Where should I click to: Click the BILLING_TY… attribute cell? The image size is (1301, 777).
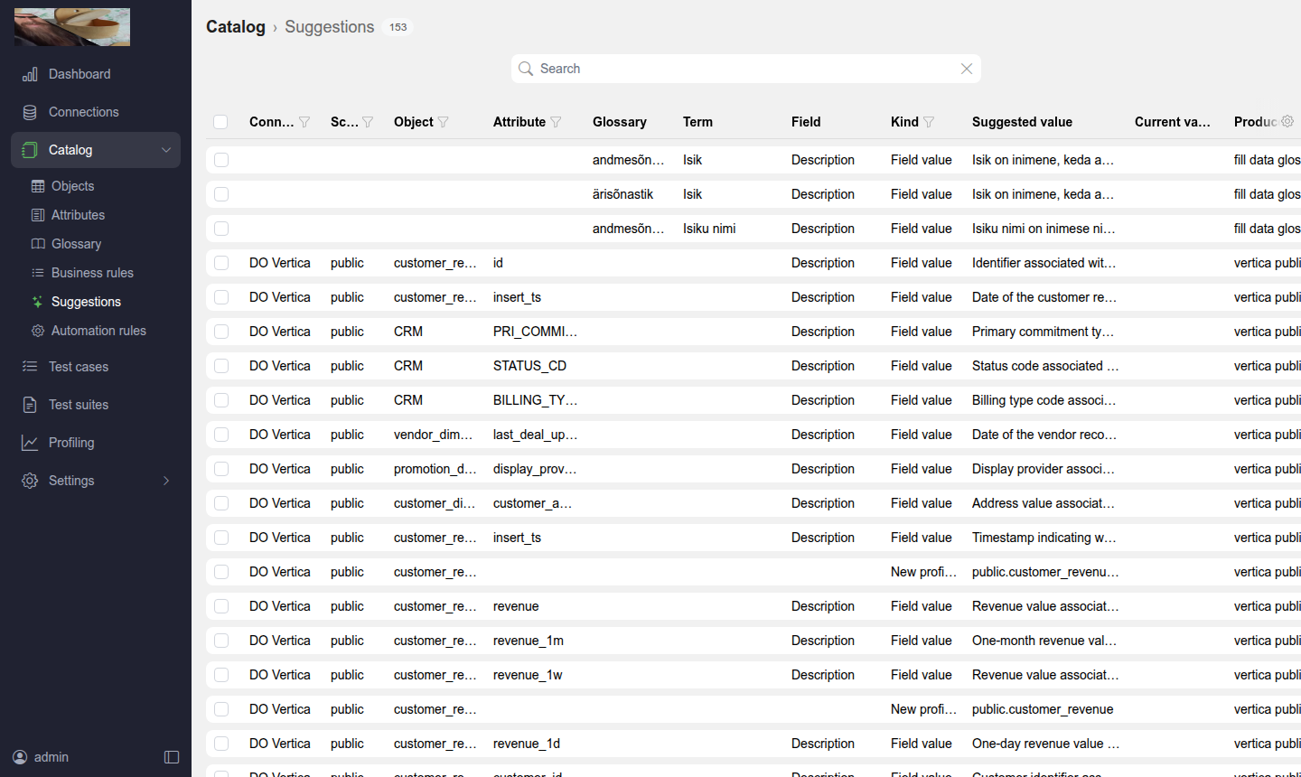(535, 400)
